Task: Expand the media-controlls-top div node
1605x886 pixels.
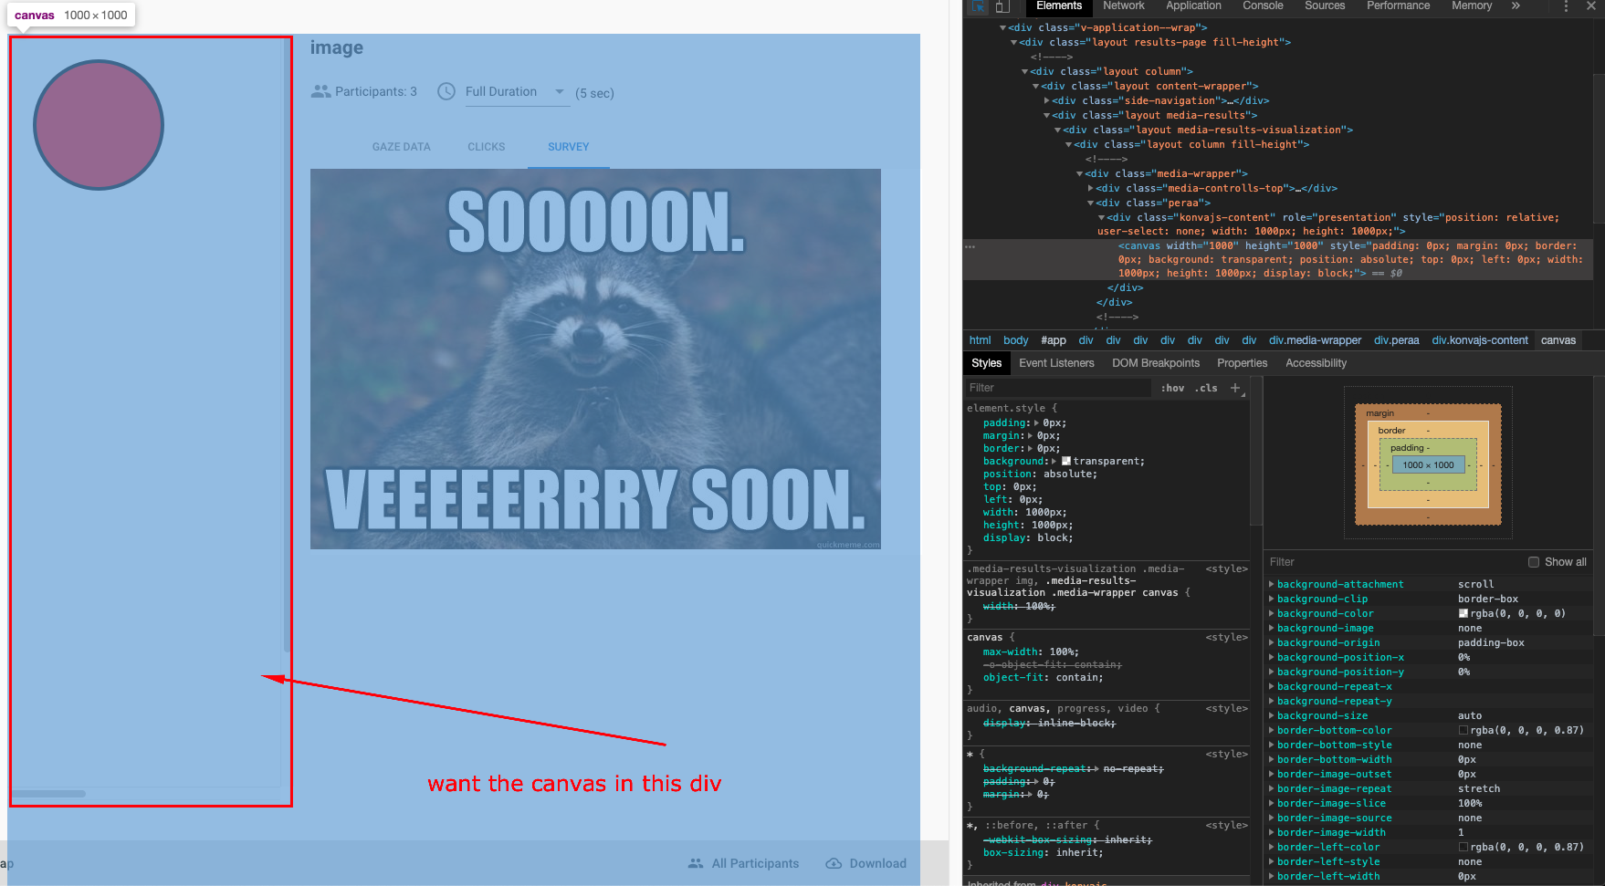Action: [1090, 188]
